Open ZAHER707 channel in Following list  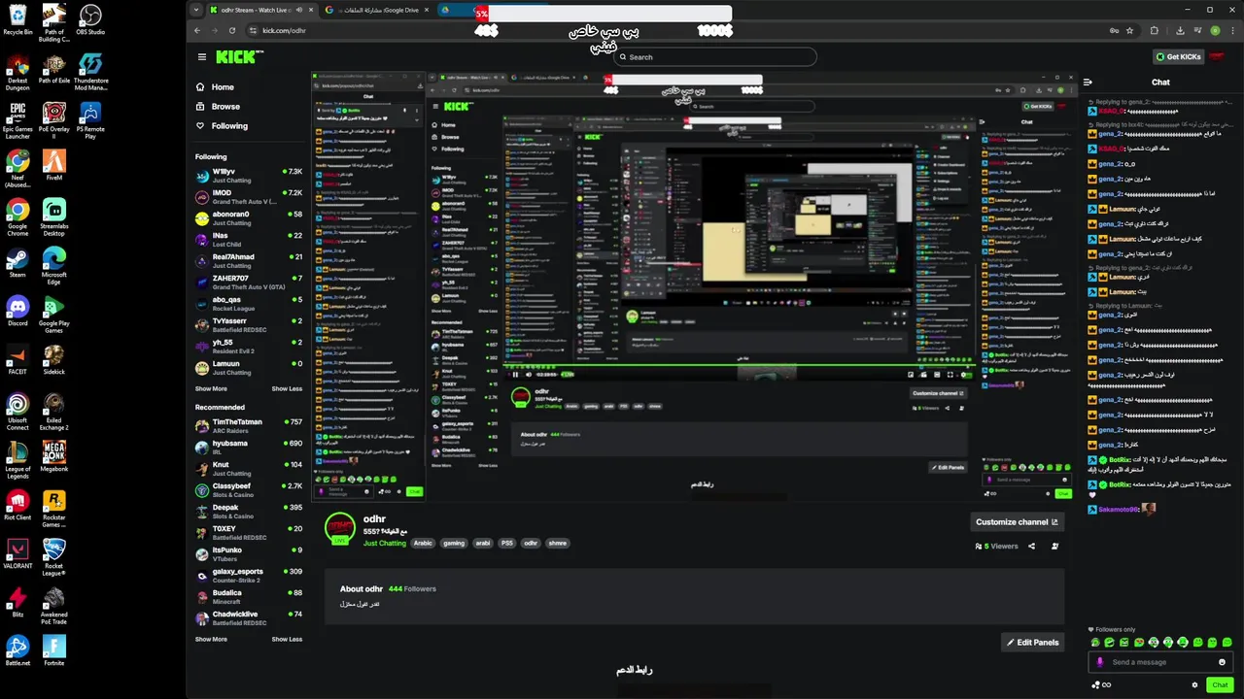point(249,283)
